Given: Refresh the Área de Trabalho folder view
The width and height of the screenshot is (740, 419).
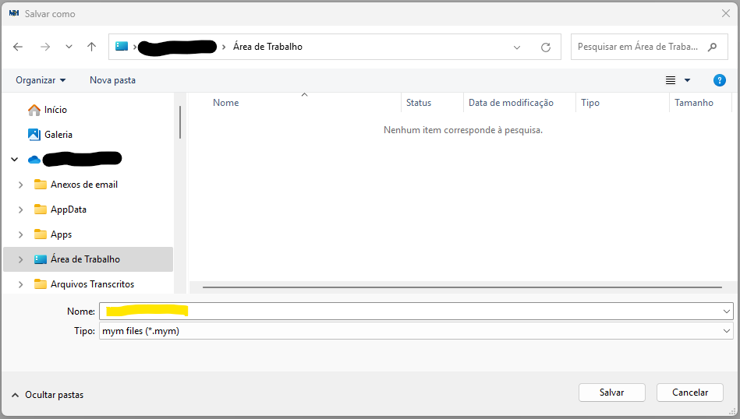Looking at the screenshot, I should [x=546, y=47].
